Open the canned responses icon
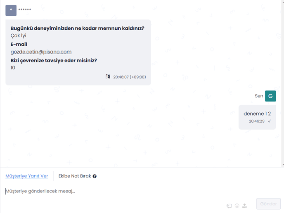 pos(229,206)
